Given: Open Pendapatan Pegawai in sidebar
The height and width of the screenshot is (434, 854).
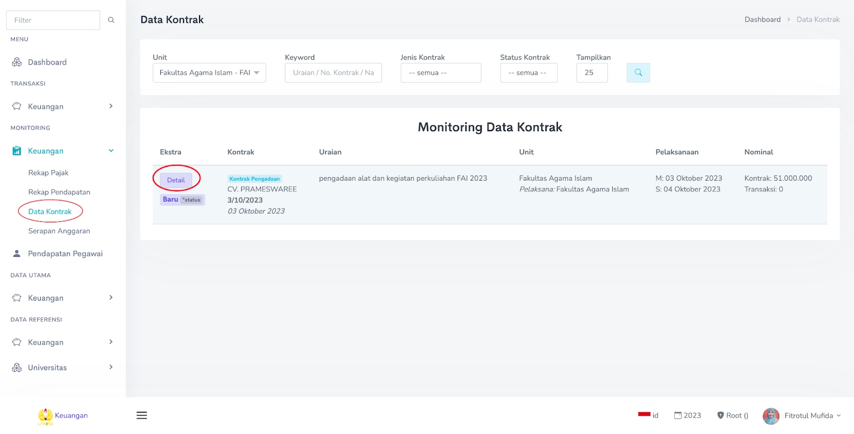Looking at the screenshot, I should [65, 254].
